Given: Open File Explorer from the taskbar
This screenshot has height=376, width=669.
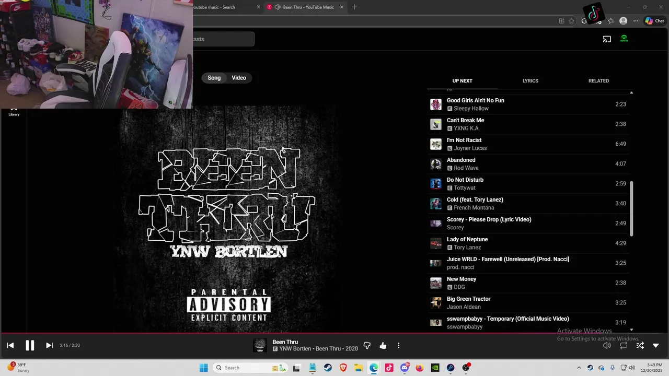Looking at the screenshot, I should [359, 368].
